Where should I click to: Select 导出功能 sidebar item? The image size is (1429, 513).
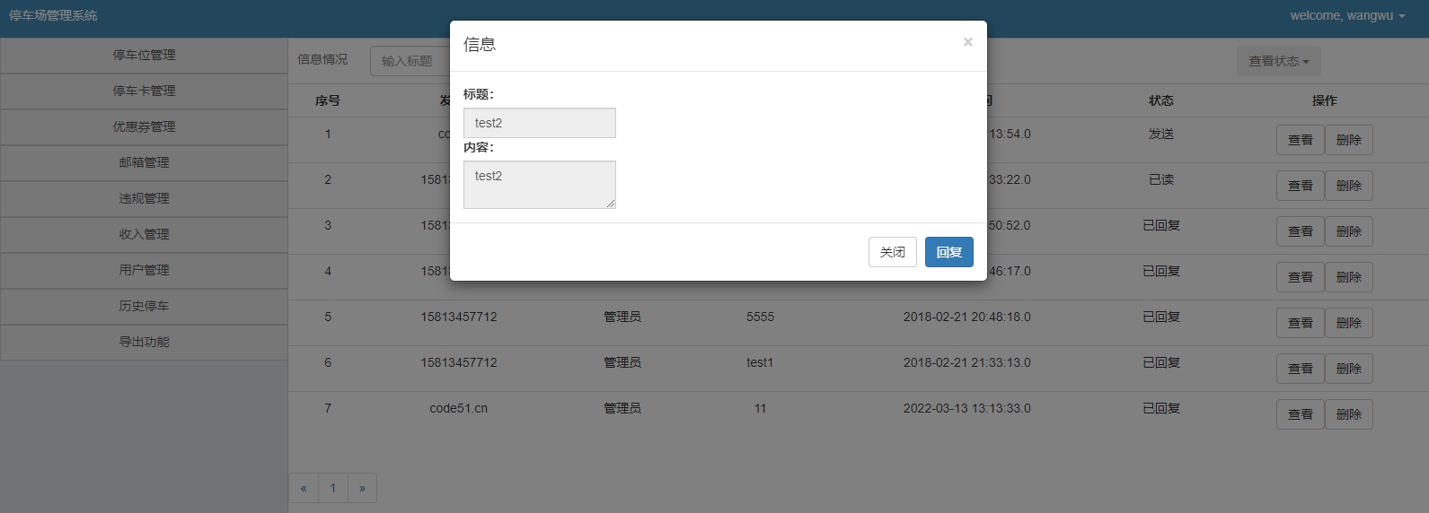click(144, 342)
